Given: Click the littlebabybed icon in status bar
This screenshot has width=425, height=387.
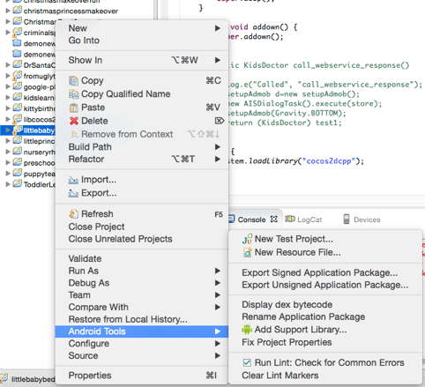Looking at the screenshot, I should coord(4,378).
